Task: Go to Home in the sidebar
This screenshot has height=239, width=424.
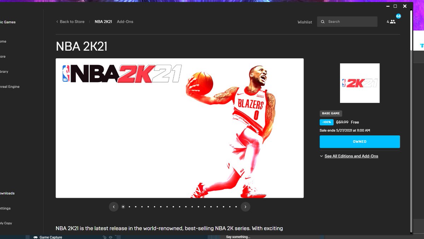Action: 3,41
